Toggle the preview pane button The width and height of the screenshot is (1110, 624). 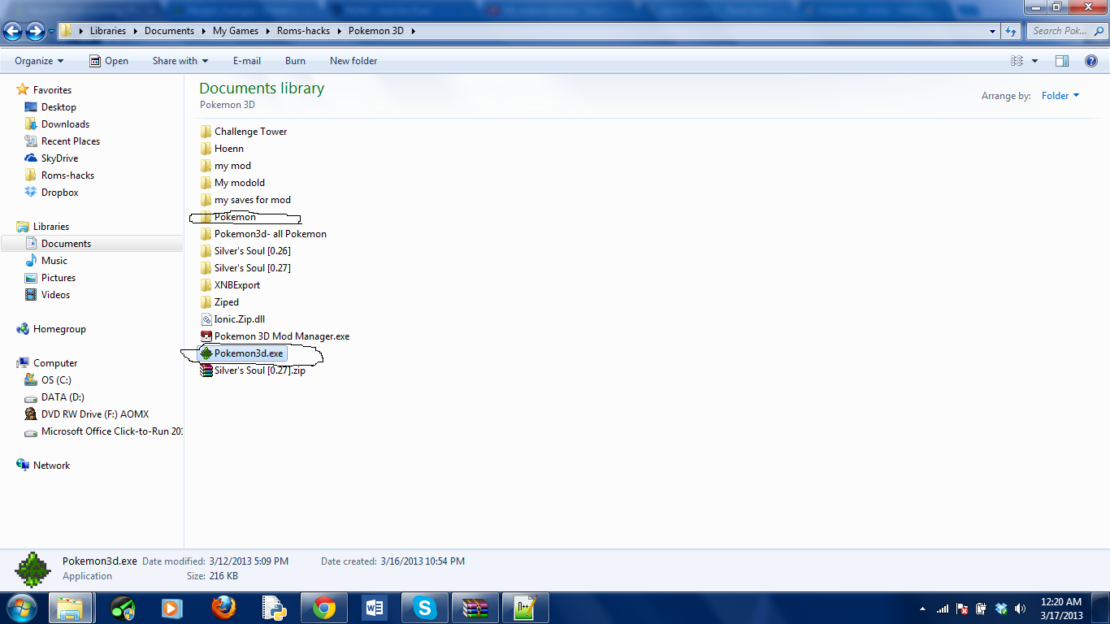pos(1061,61)
